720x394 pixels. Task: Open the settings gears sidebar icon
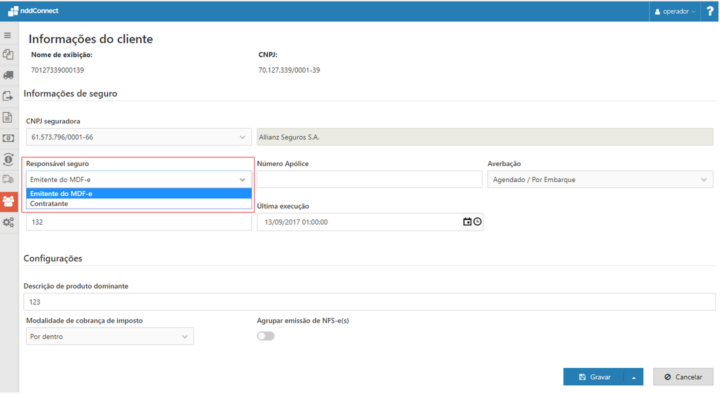click(8, 222)
